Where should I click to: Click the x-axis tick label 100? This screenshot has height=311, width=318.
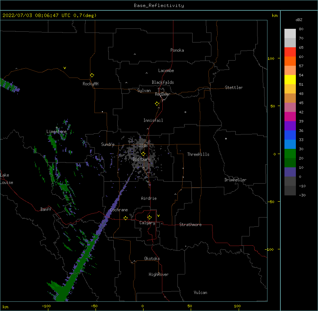(237, 306)
